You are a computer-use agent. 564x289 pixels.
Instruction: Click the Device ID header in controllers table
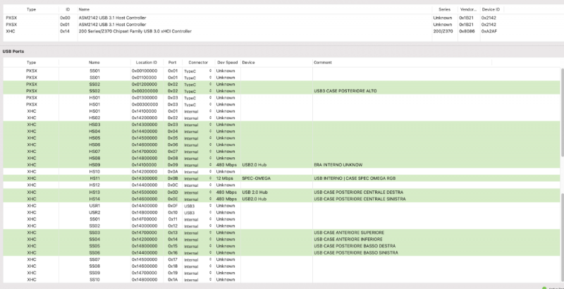[x=491, y=9]
